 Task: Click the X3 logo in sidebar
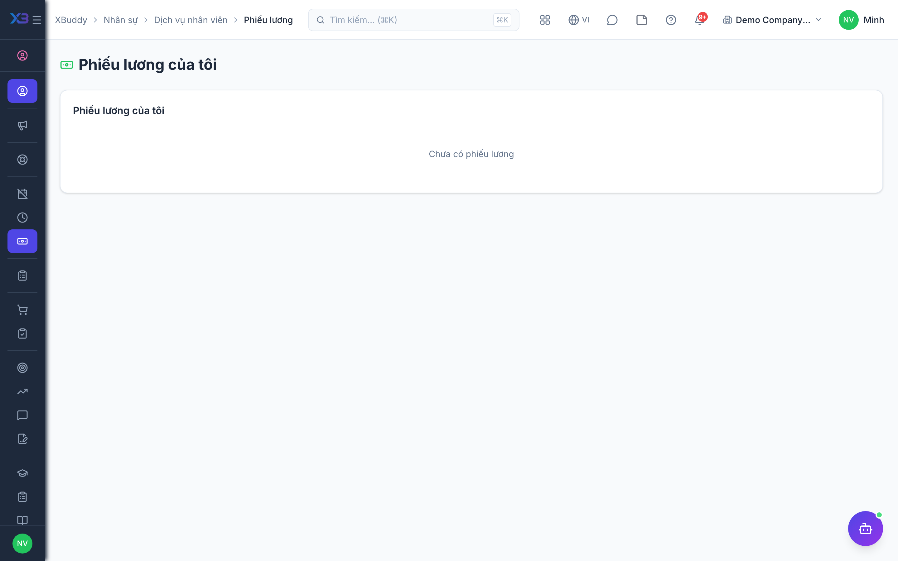[x=19, y=19]
